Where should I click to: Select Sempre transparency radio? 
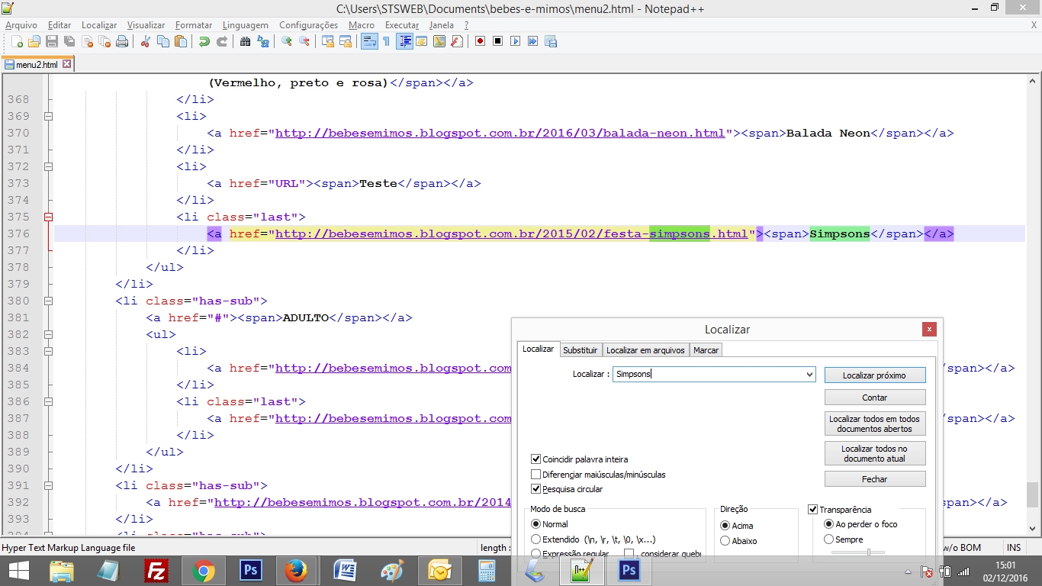pos(828,539)
